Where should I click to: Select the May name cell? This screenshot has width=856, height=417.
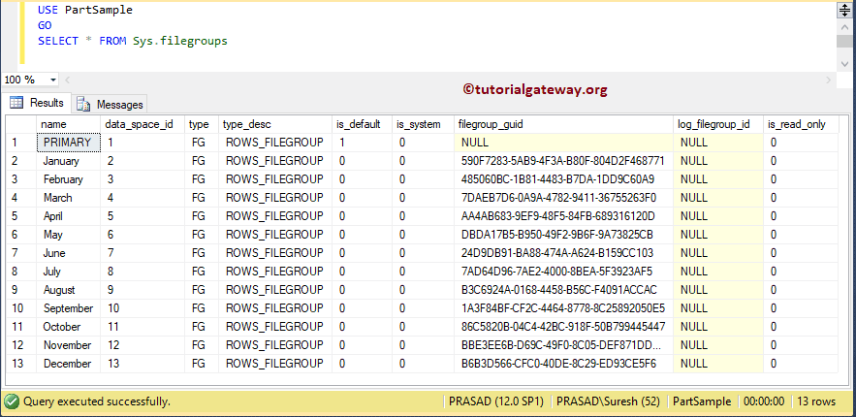[68, 235]
